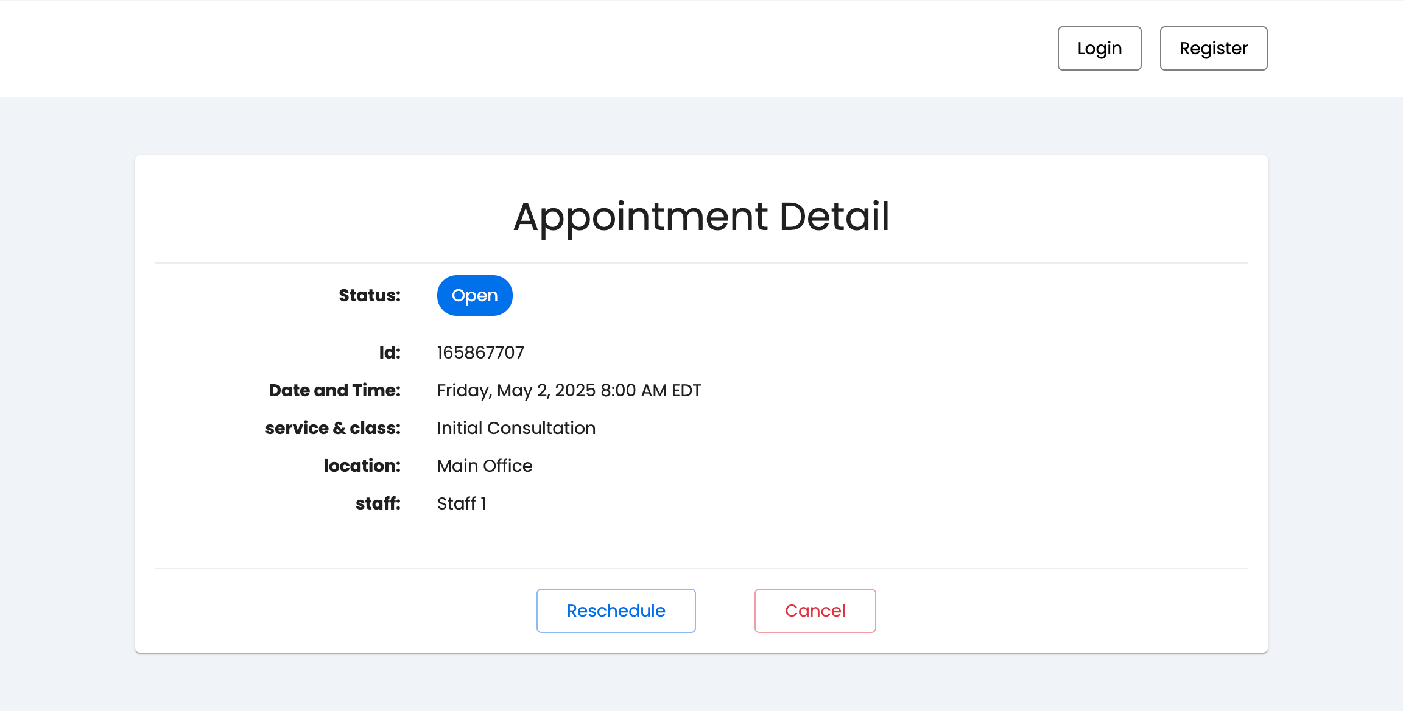This screenshot has width=1403, height=711.
Task: Click the service & class label
Action: (332, 428)
